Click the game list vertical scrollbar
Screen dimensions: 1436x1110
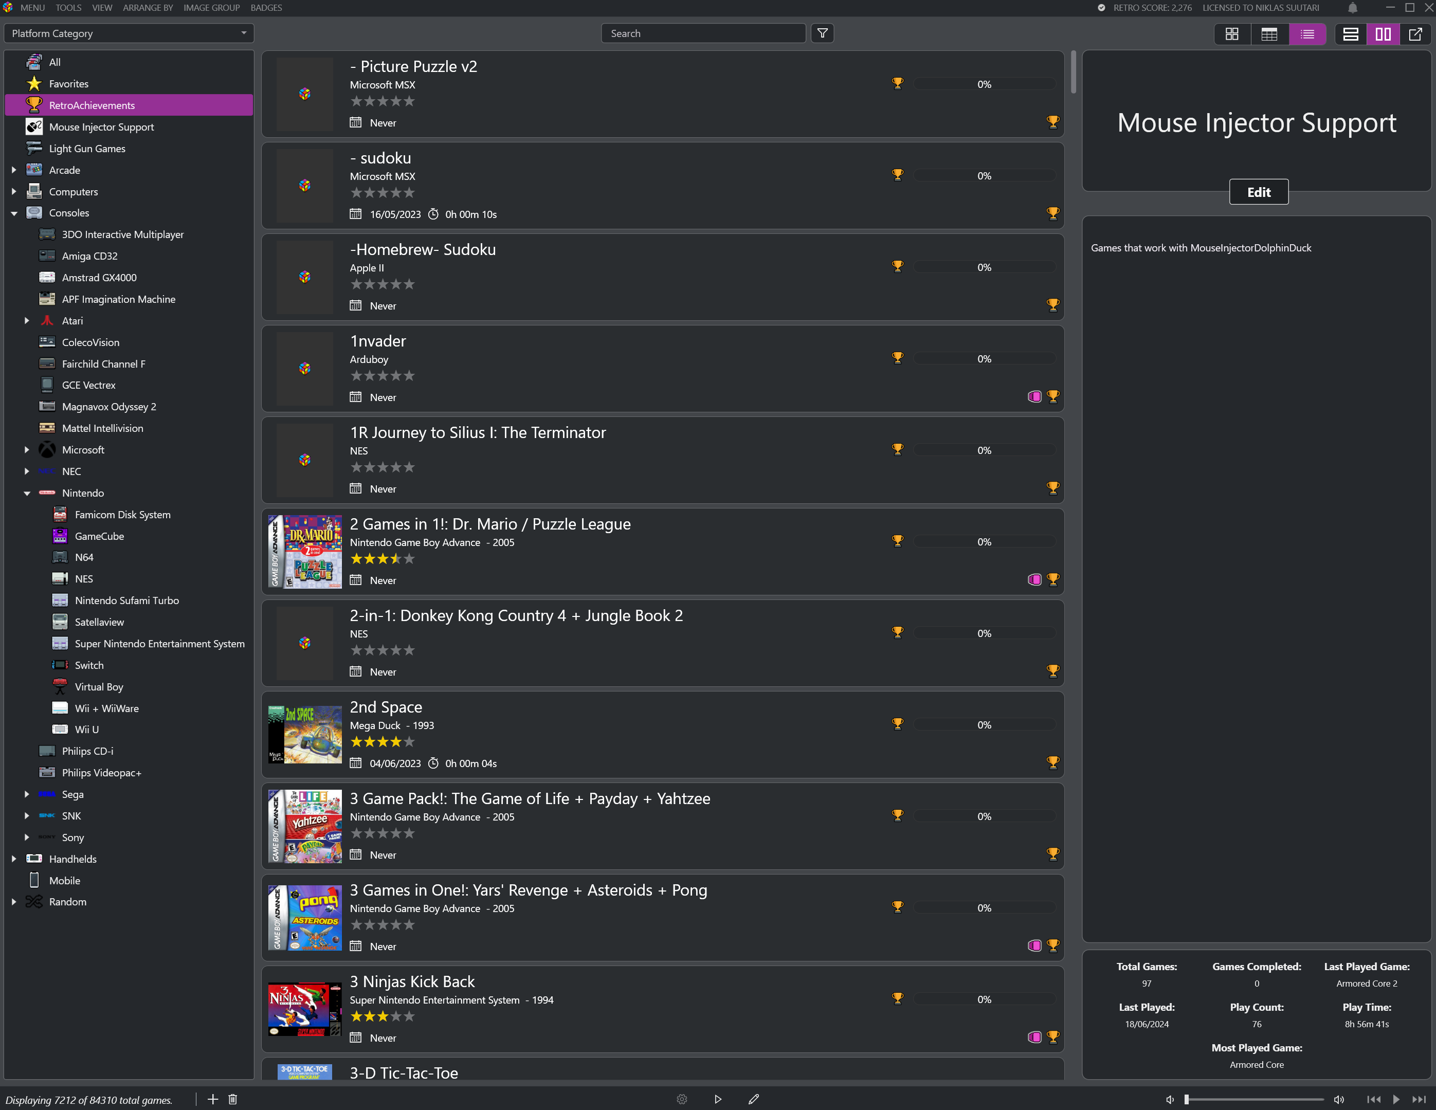point(1073,72)
